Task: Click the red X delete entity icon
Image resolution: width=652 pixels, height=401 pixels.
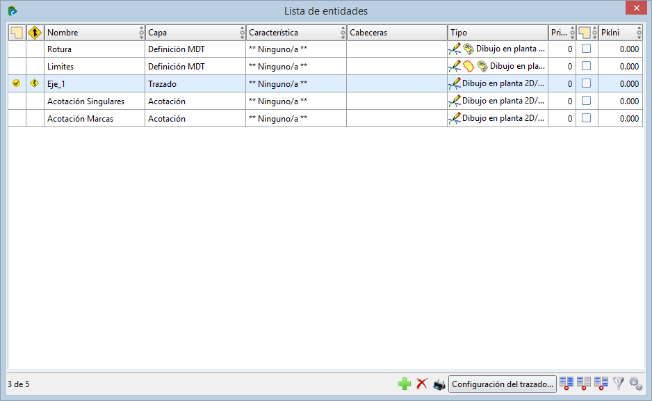Action: 422,384
